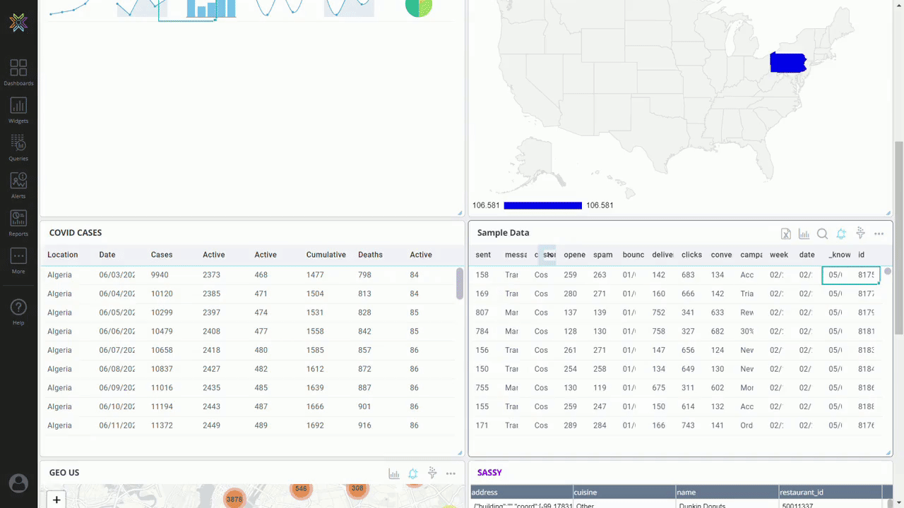The width and height of the screenshot is (904, 508).
Task: Open filter funnel on GEO US widget
Action: tap(432, 473)
